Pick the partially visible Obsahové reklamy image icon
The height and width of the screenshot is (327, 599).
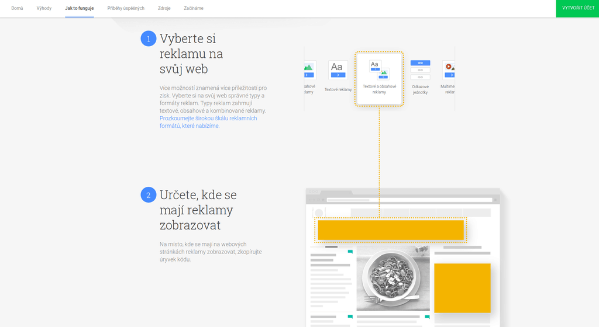point(309,70)
